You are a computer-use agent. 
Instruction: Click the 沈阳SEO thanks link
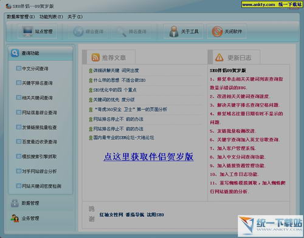tap(156, 215)
